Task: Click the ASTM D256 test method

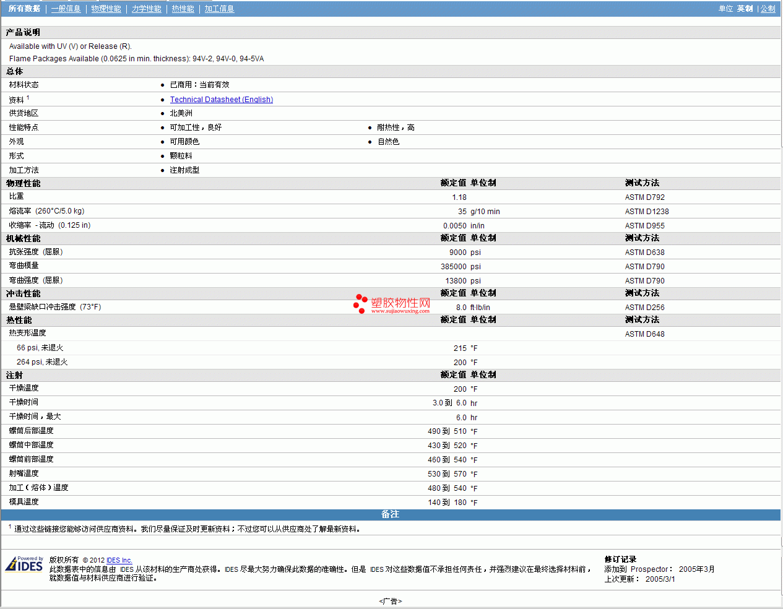Action: tap(645, 308)
